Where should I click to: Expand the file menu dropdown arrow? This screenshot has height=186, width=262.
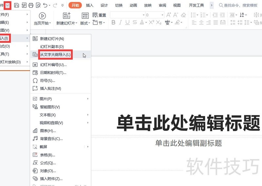pyautogui.click(x=8, y=5)
